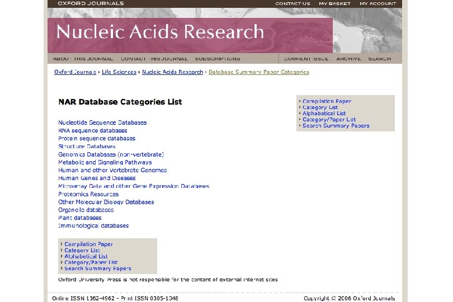The image size is (453, 302).
Task: Open the Contact Us link in the top bar
Action: coord(292,3)
